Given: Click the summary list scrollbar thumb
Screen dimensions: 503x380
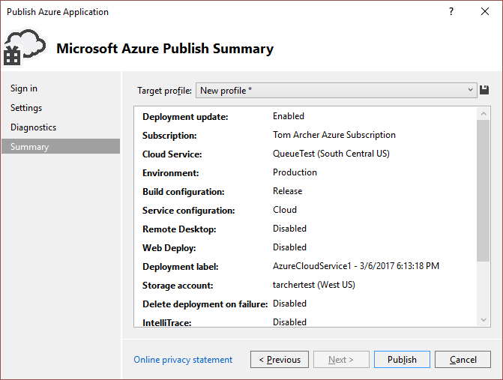Looking at the screenshot, I should 483,187.
